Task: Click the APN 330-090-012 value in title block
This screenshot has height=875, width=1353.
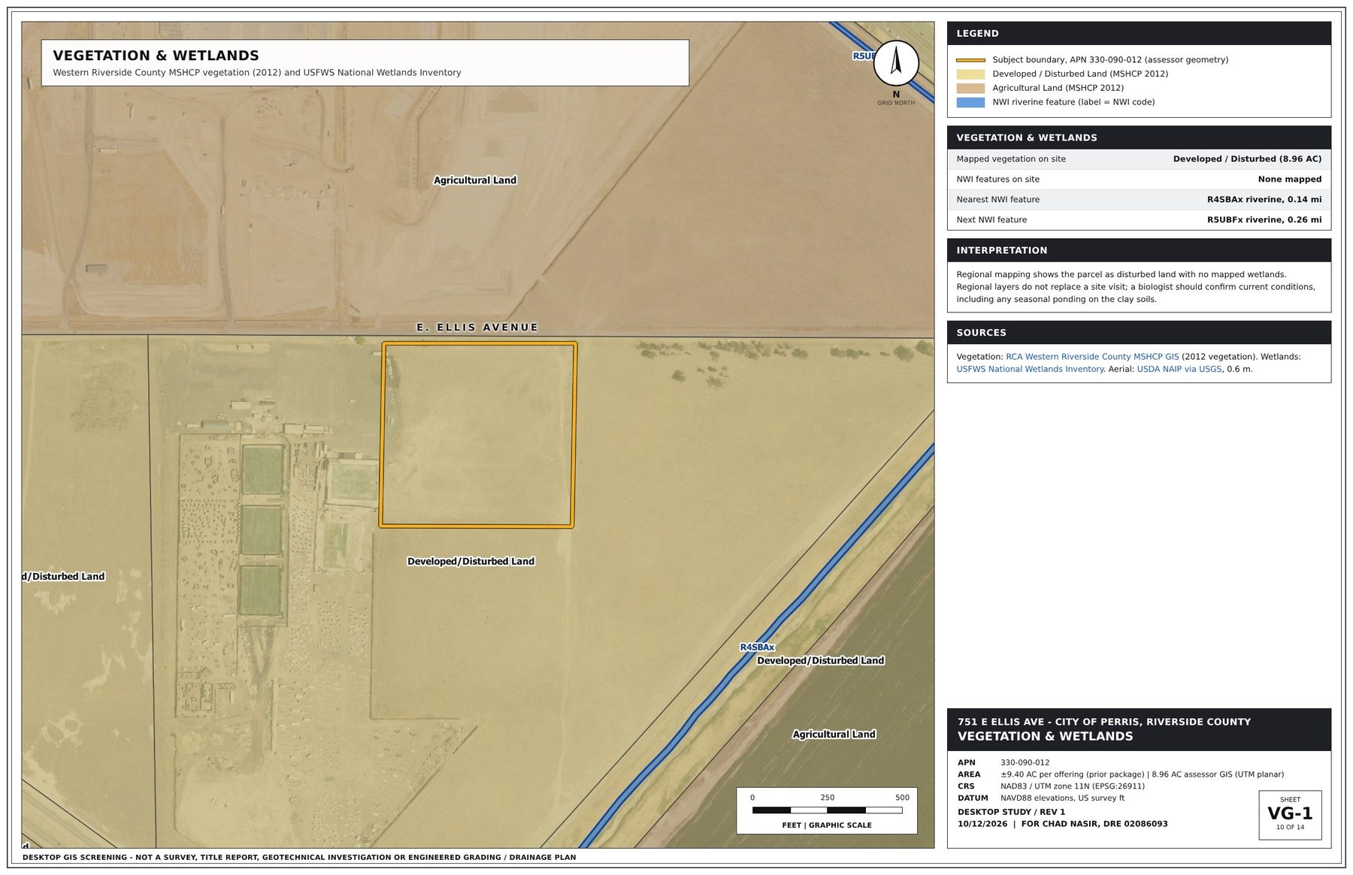Action: (x=1025, y=762)
